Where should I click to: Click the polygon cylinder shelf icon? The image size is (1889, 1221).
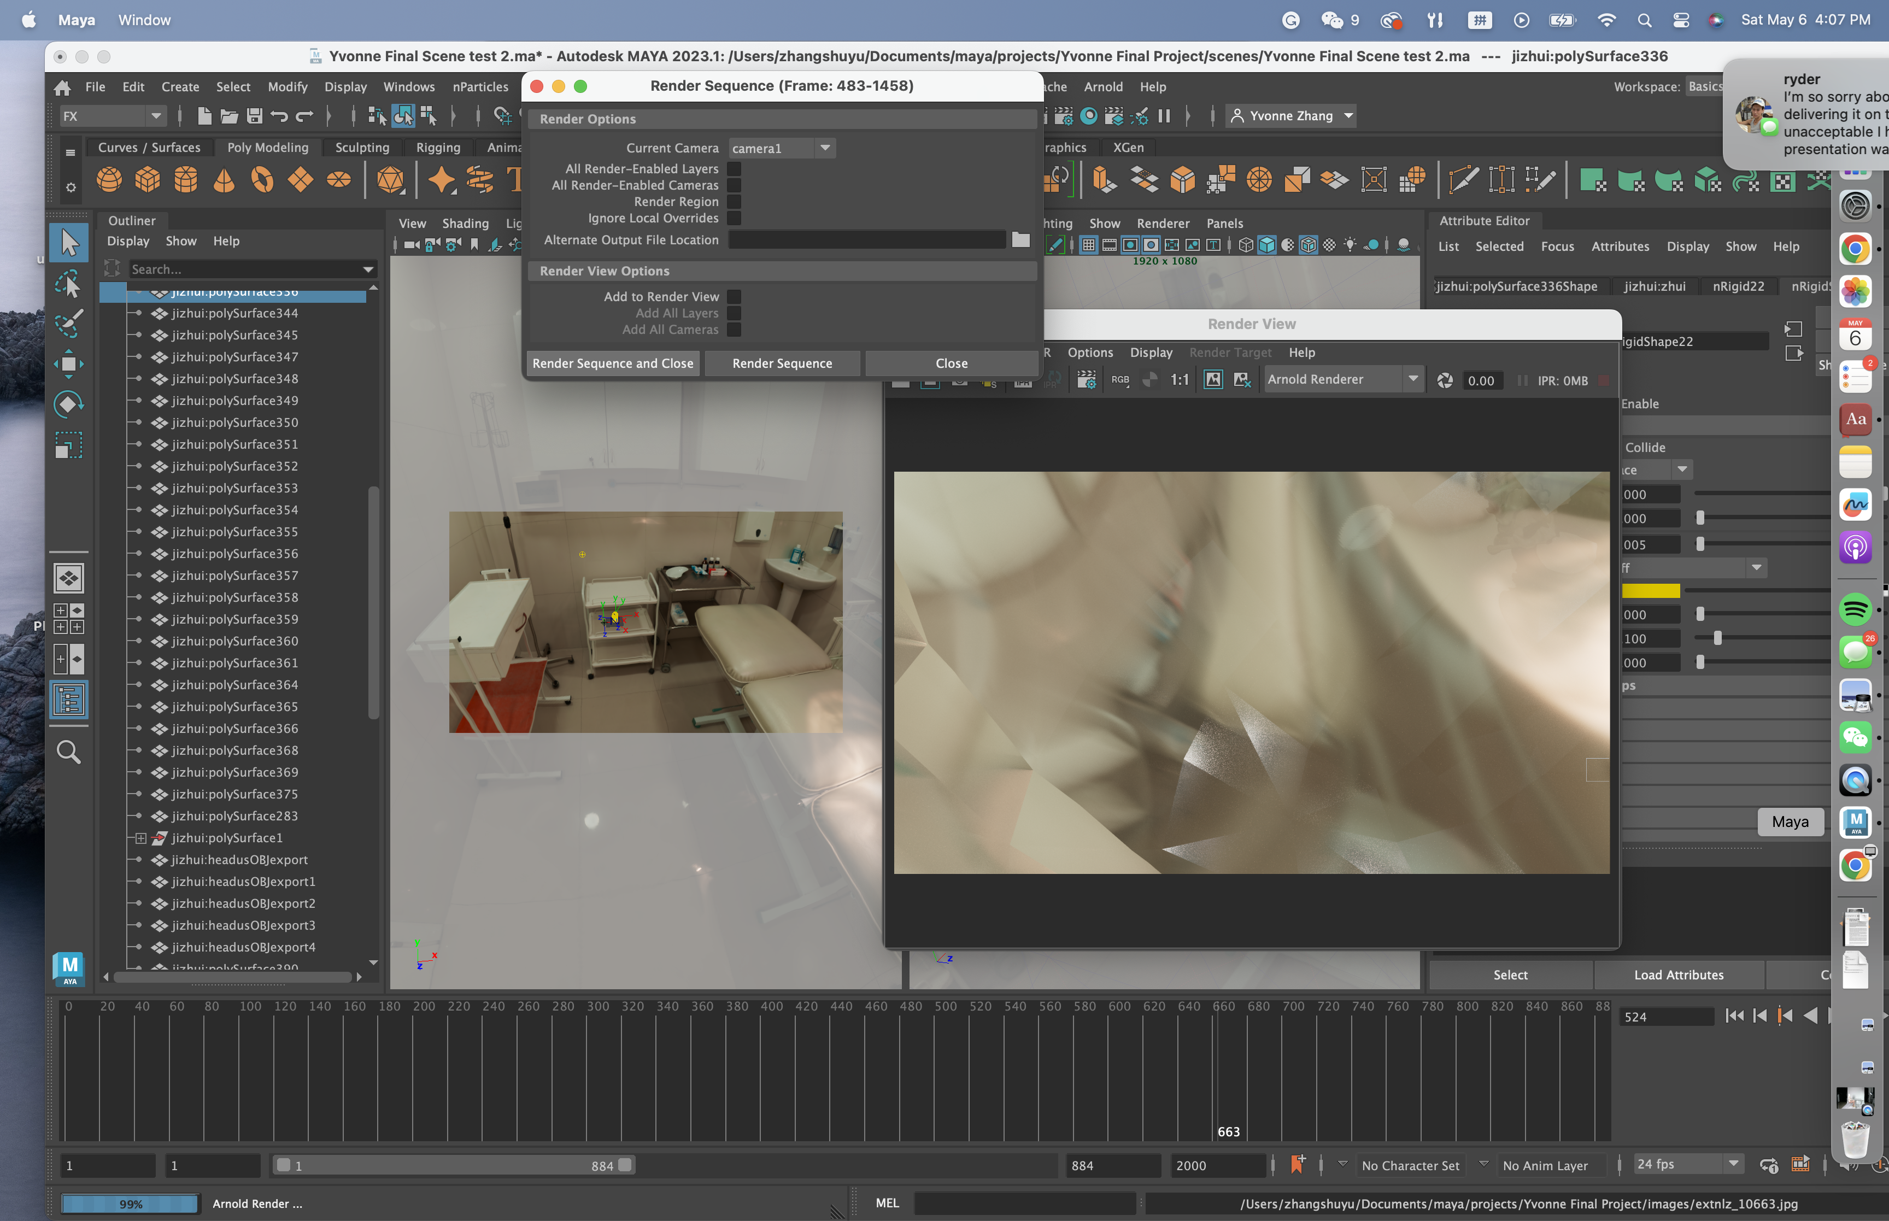185,179
